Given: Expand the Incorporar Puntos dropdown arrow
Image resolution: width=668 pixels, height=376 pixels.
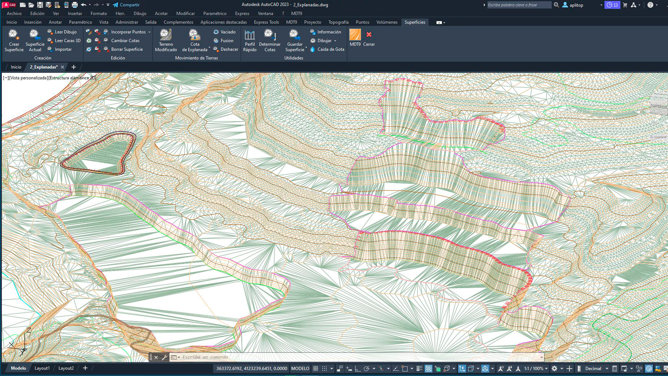Looking at the screenshot, I should [150, 32].
